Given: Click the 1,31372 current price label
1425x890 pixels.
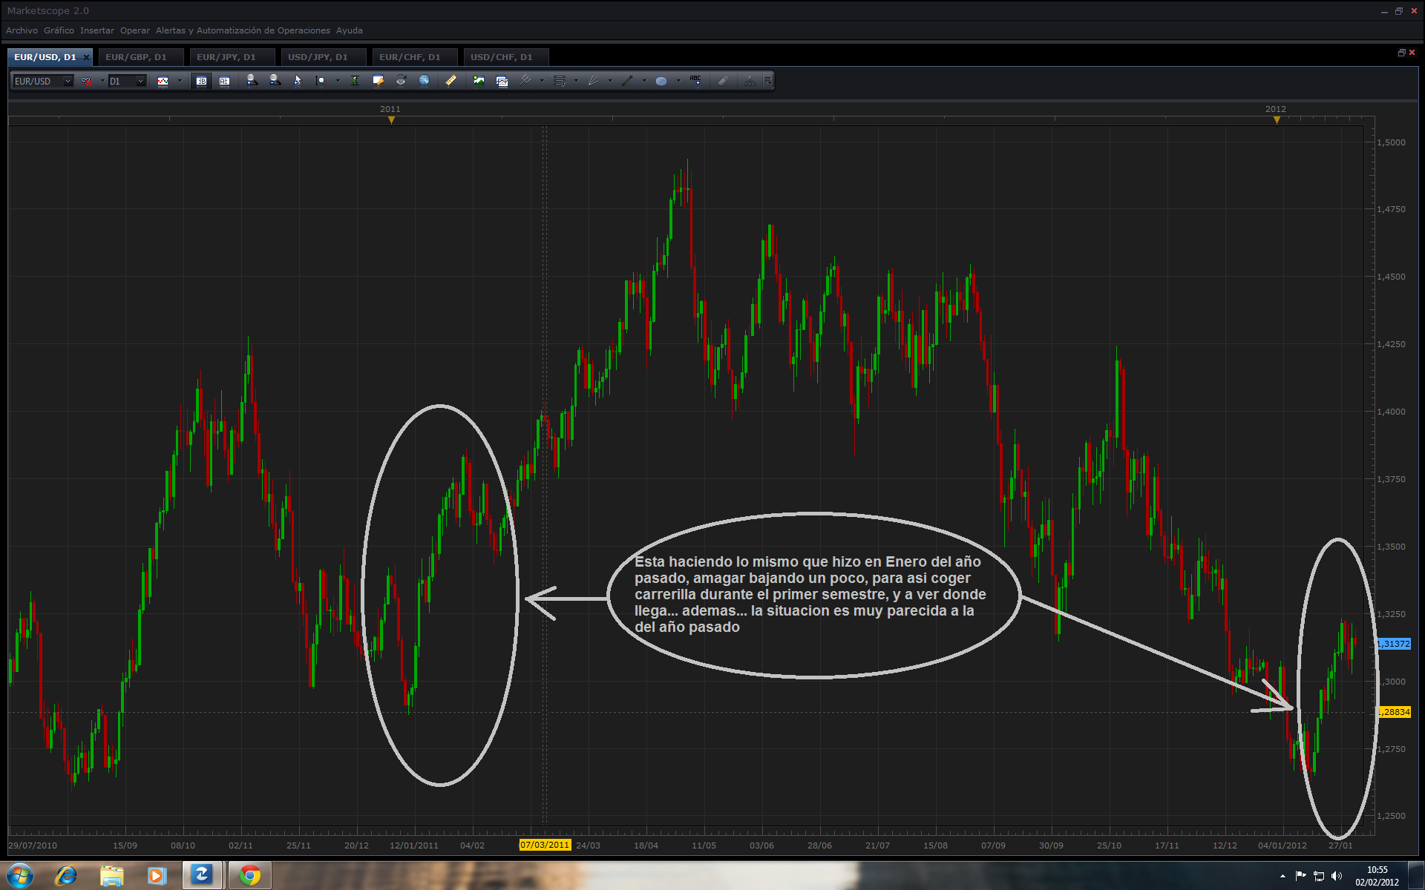Looking at the screenshot, I should [1394, 644].
